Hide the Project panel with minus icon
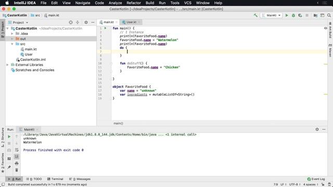The height and width of the screenshot is (187, 333). pyautogui.click(x=93, y=22)
